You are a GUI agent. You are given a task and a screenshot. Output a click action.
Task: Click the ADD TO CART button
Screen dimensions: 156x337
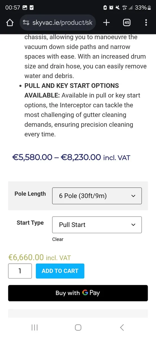[60, 271]
